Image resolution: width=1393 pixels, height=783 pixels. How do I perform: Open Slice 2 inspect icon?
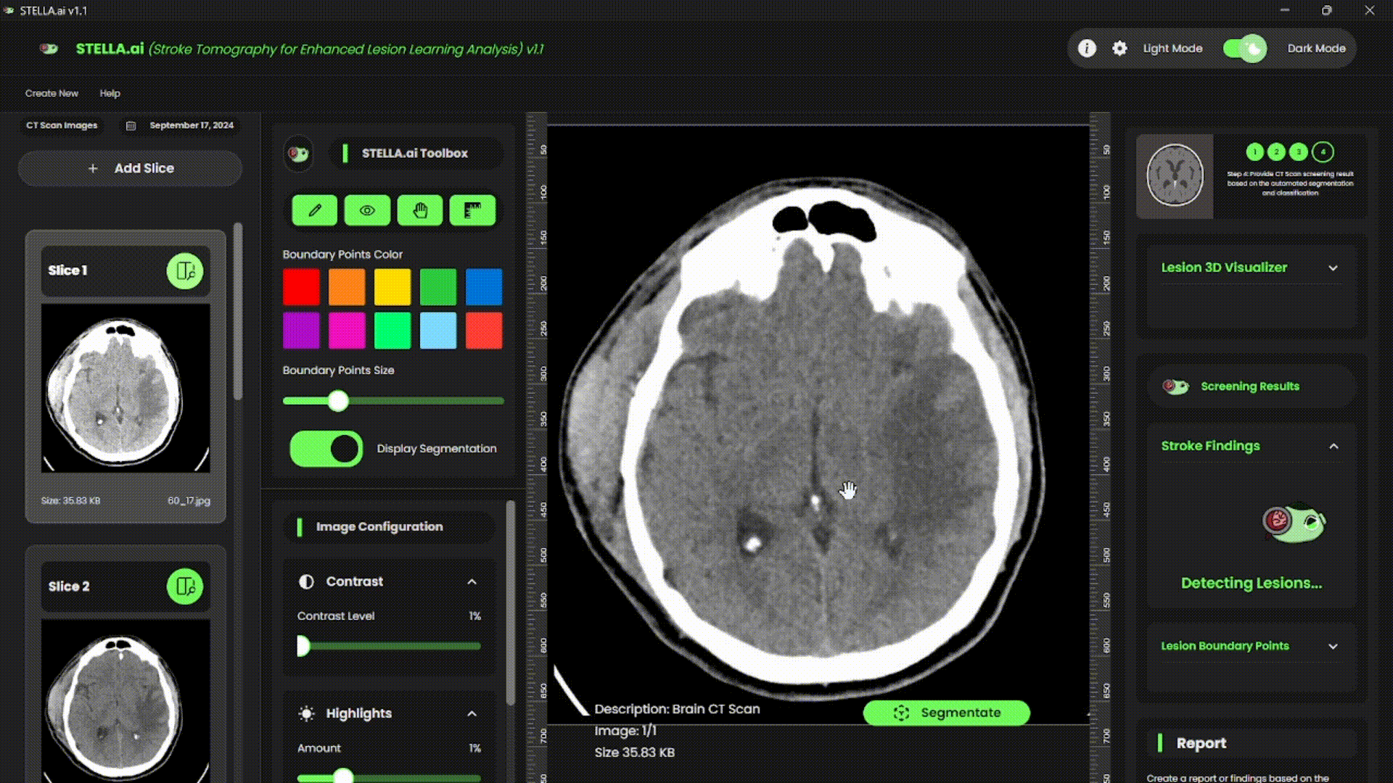pyautogui.click(x=185, y=586)
